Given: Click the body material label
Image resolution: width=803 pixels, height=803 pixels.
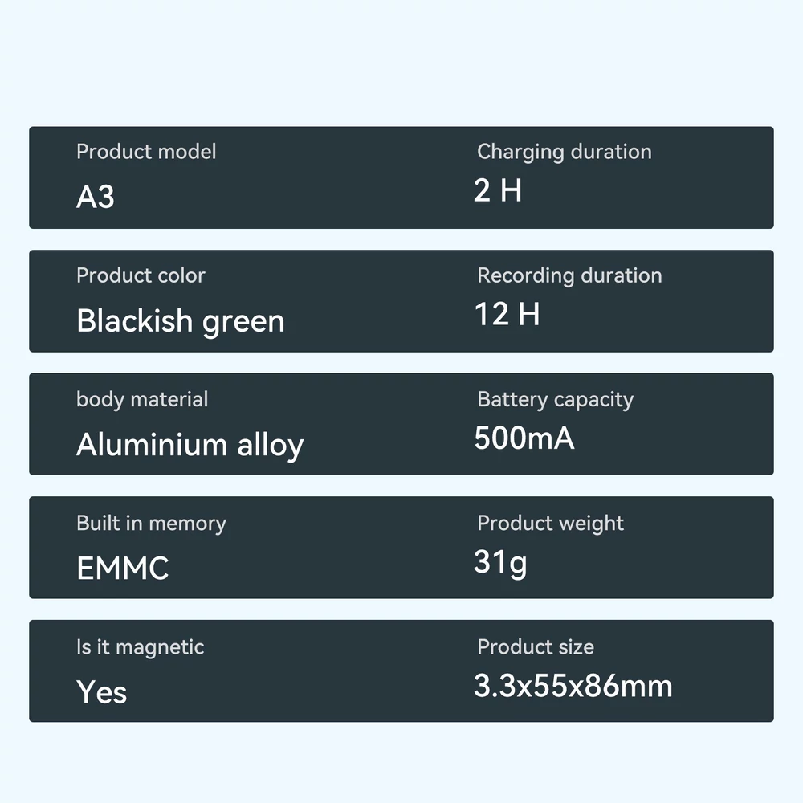Looking at the screenshot, I should (x=142, y=399).
